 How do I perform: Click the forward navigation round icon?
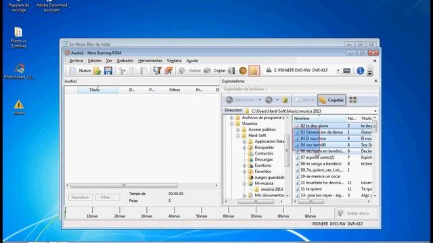click(269, 100)
